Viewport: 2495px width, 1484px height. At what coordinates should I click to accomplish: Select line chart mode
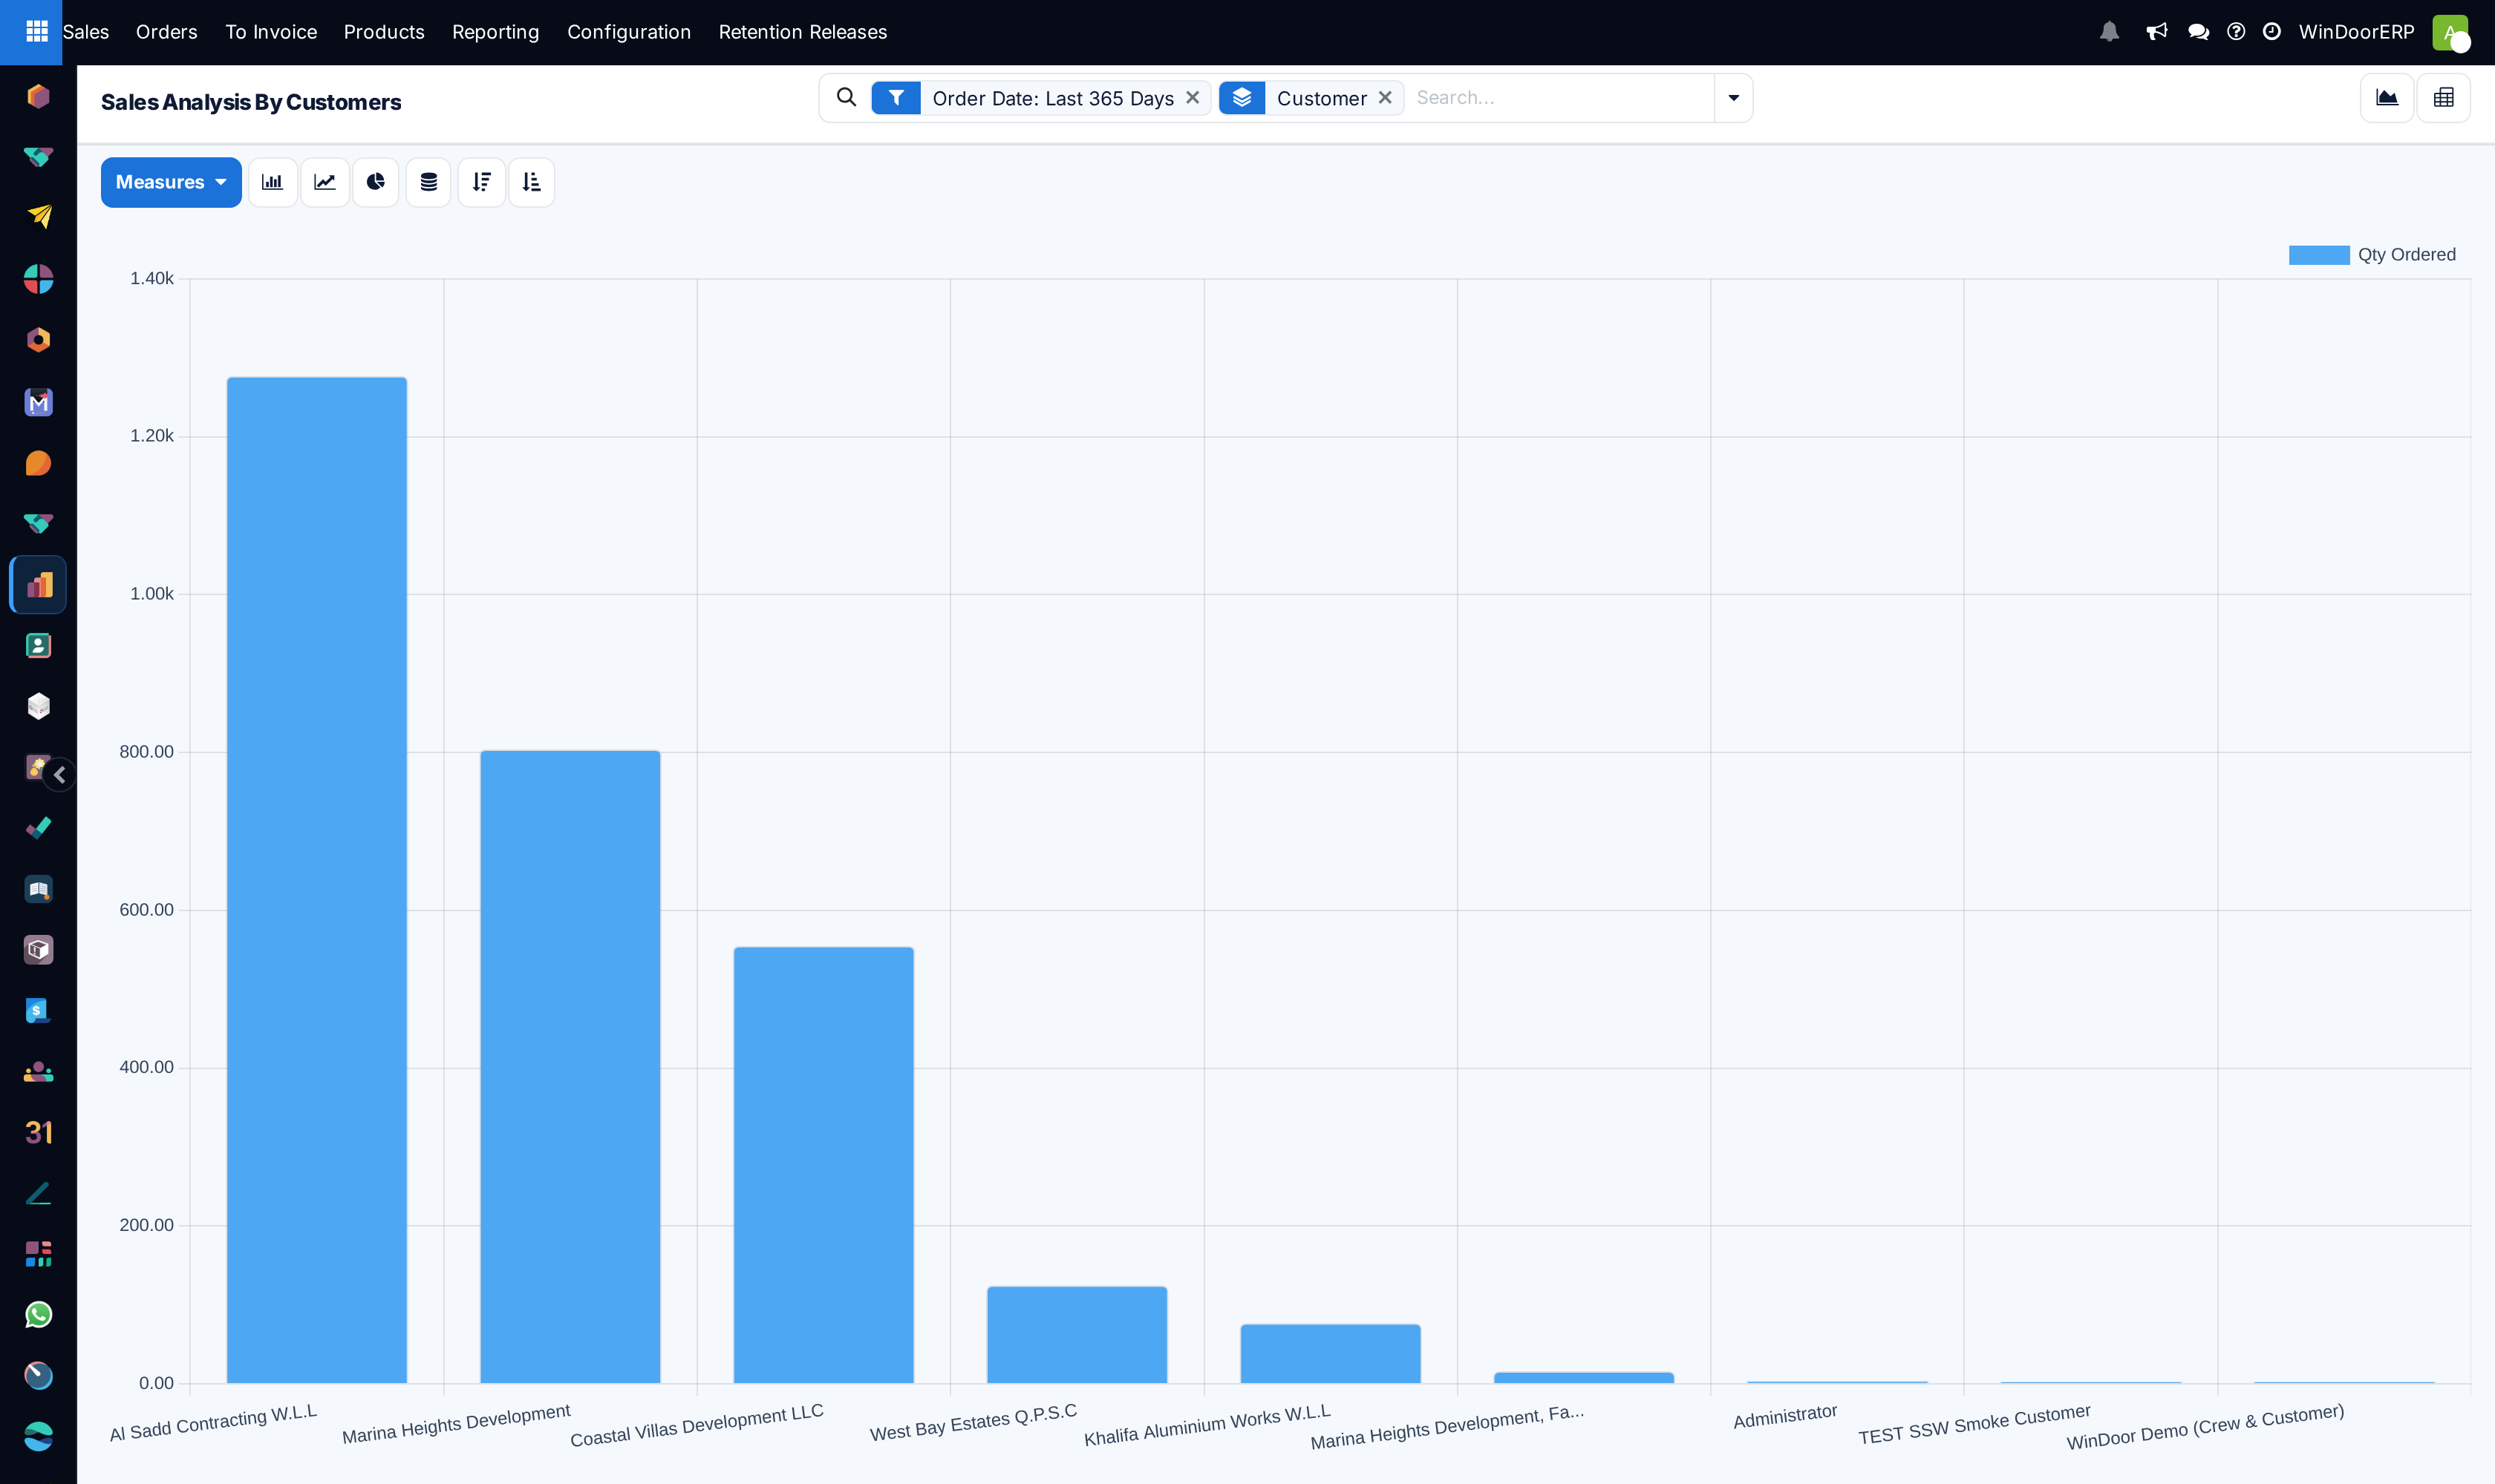pyautogui.click(x=324, y=182)
